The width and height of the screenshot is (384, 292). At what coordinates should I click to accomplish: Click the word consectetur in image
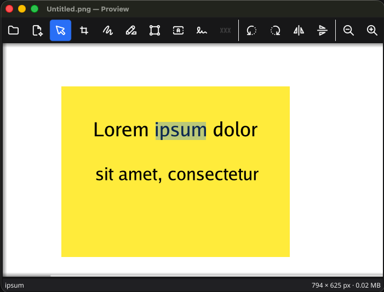coord(213,174)
